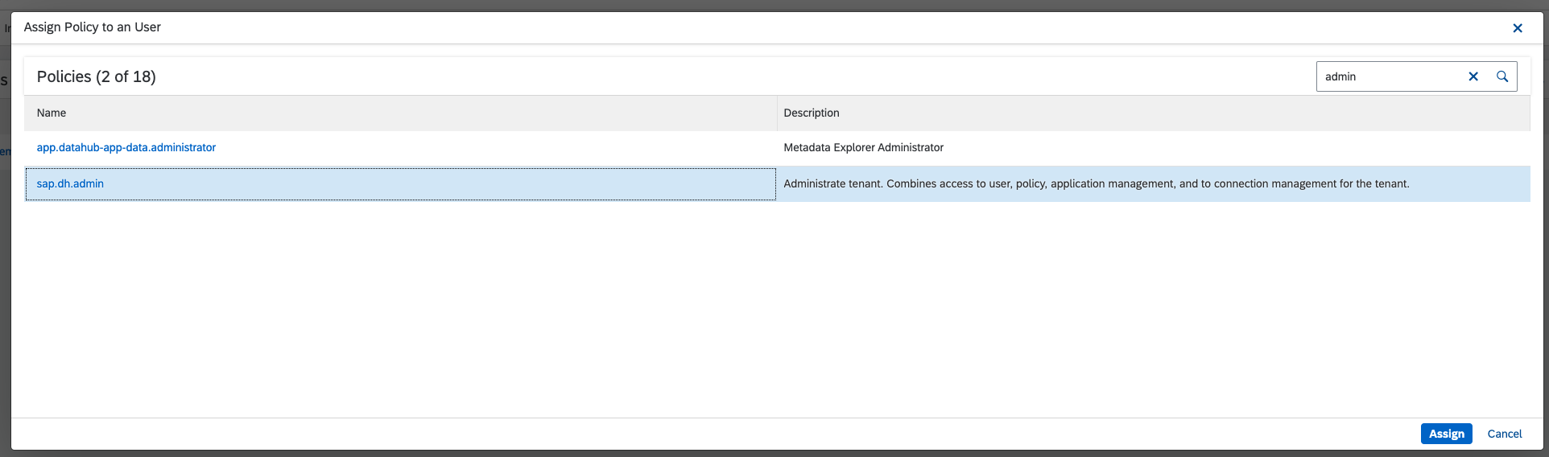The width and height of the screenshot is (1549, 457).
Task: Click empty table area below sap.dh.admin row
Action: click(773, 306)
